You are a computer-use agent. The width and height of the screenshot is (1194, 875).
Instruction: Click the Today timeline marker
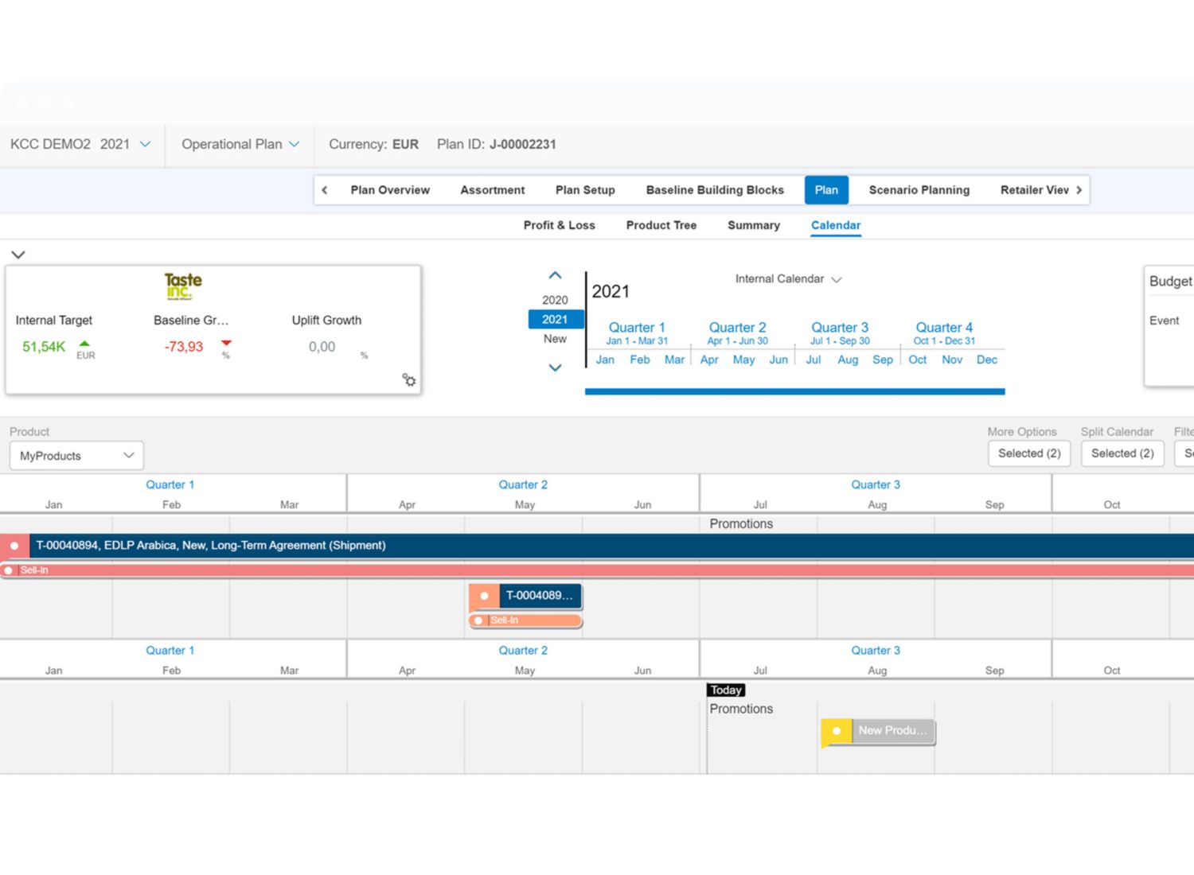pos(726,690)
